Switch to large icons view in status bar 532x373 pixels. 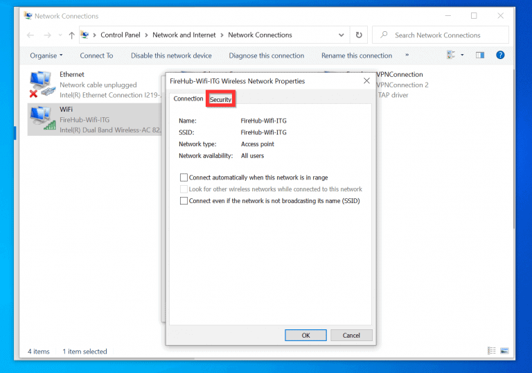coord(504,351)
